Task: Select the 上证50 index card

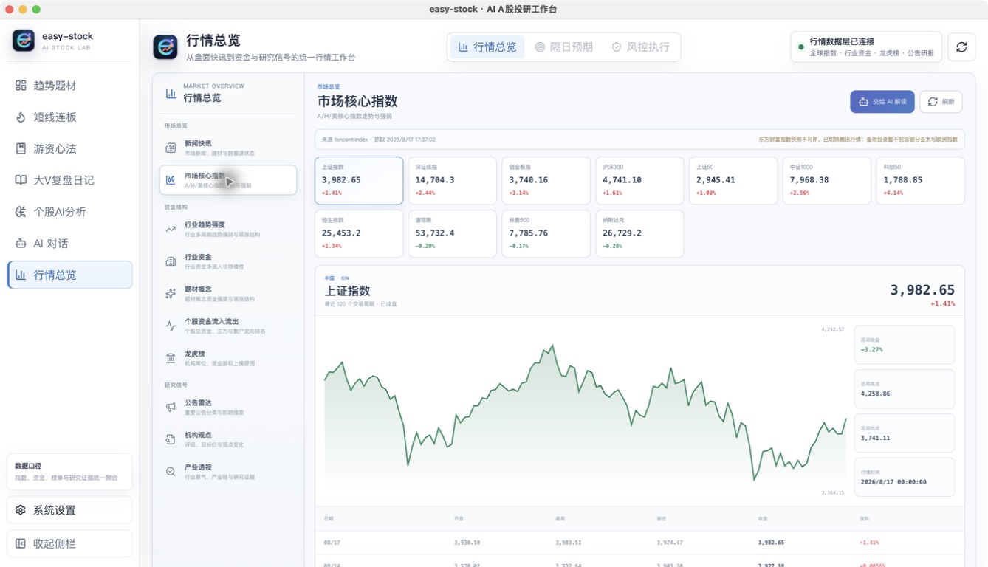Action: coord(733,180)
